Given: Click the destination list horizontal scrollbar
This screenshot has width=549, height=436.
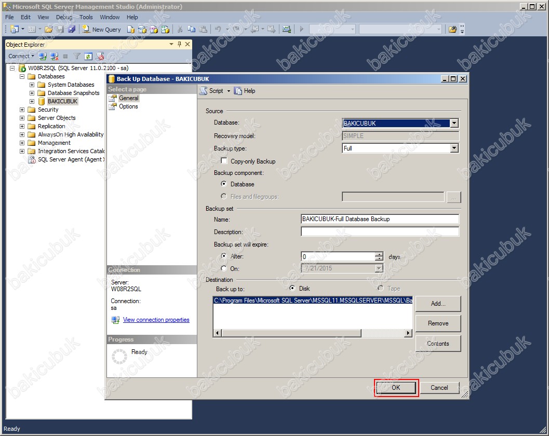Looking at the screenshot, I should 313,333.
